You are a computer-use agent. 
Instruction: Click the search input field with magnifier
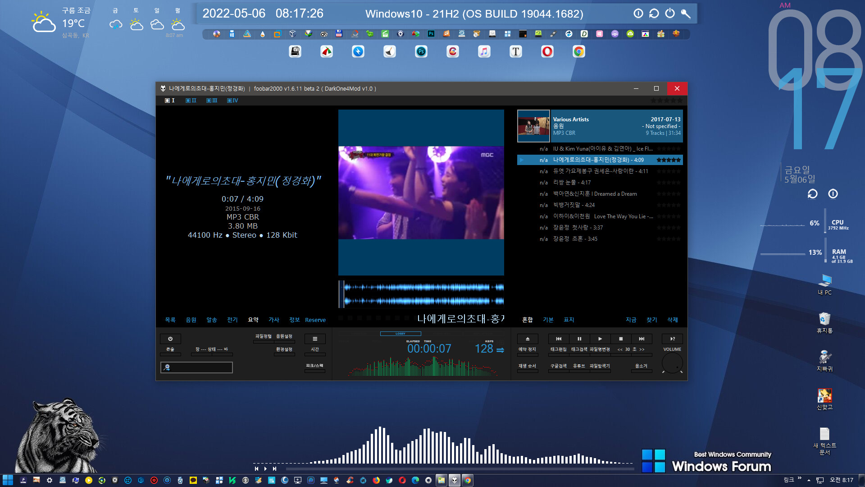[196, 368]
